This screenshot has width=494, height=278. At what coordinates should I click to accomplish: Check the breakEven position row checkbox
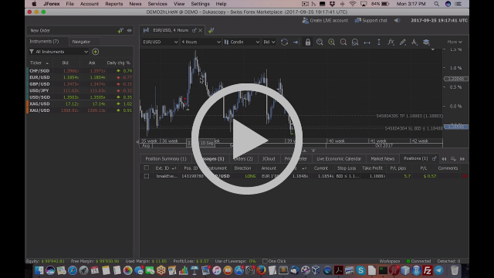pos(146,176)
